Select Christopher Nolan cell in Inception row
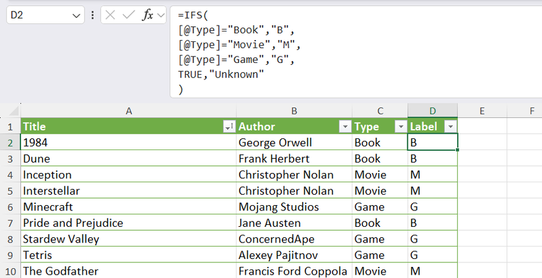 coord(294,175)
